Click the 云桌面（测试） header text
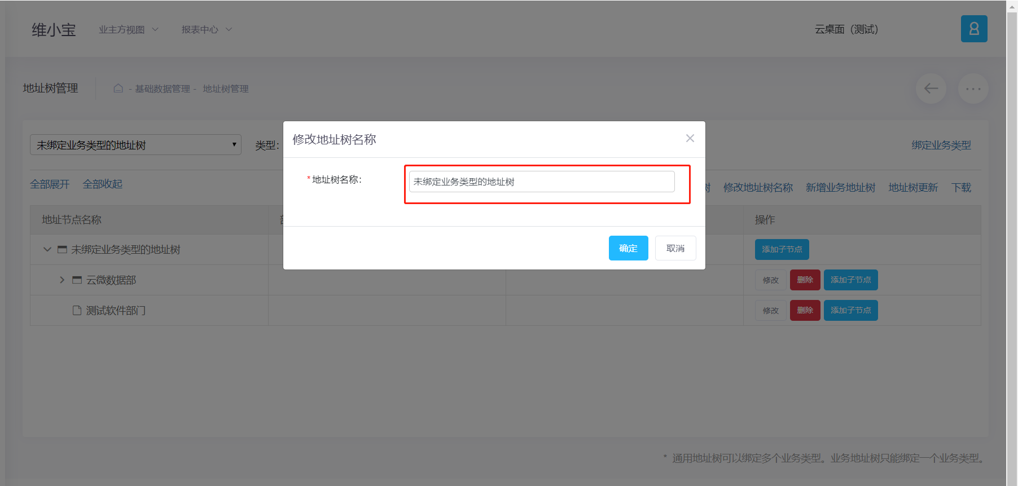This screenshot has width=1018, height=486. pyautogui.click(x=846, y=29)
